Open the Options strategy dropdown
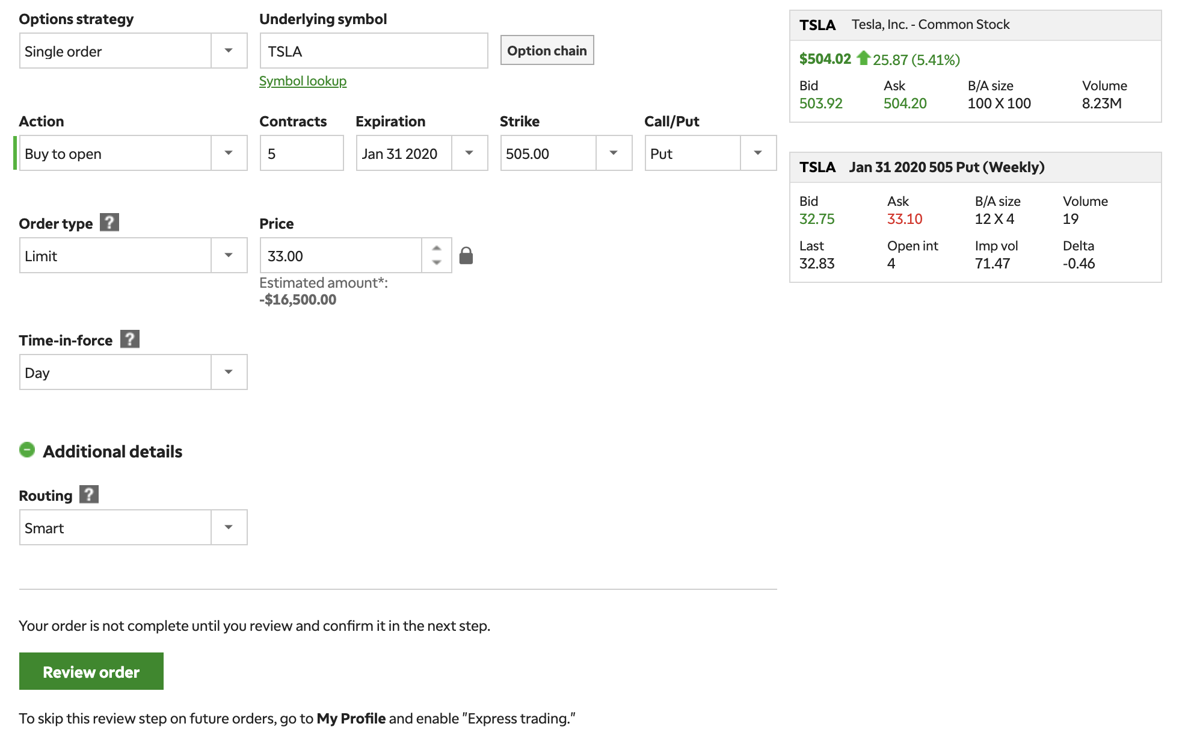This screenshot has width=1185, height=756. [x=133, y=51]
